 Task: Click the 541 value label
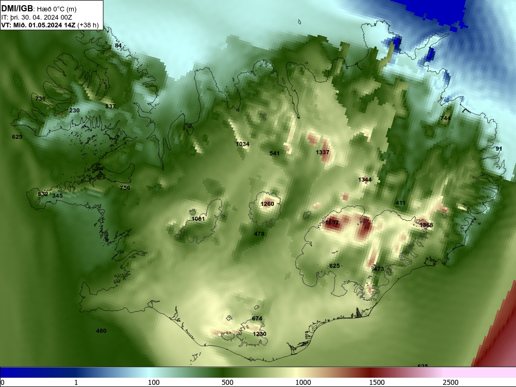pyautogui.click(x=275, y=153)
